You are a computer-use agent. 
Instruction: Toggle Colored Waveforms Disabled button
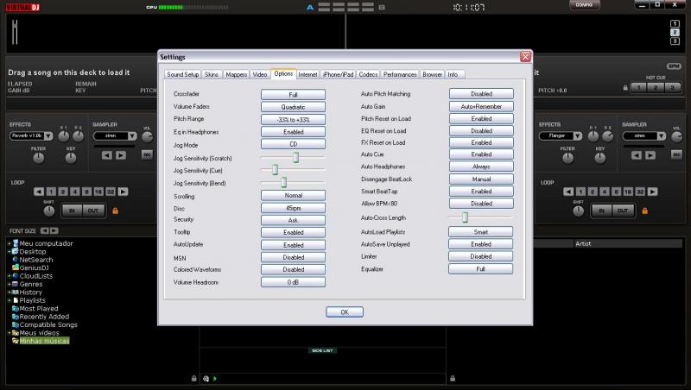click(293, 269)
